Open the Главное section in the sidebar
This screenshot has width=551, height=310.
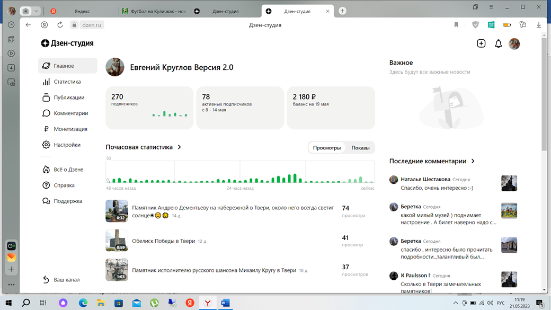click(67, 66)
